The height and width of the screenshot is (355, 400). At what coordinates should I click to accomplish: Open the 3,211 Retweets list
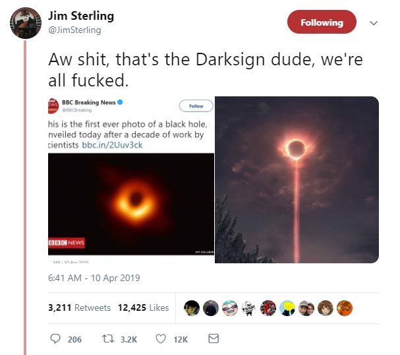[79, 307]
